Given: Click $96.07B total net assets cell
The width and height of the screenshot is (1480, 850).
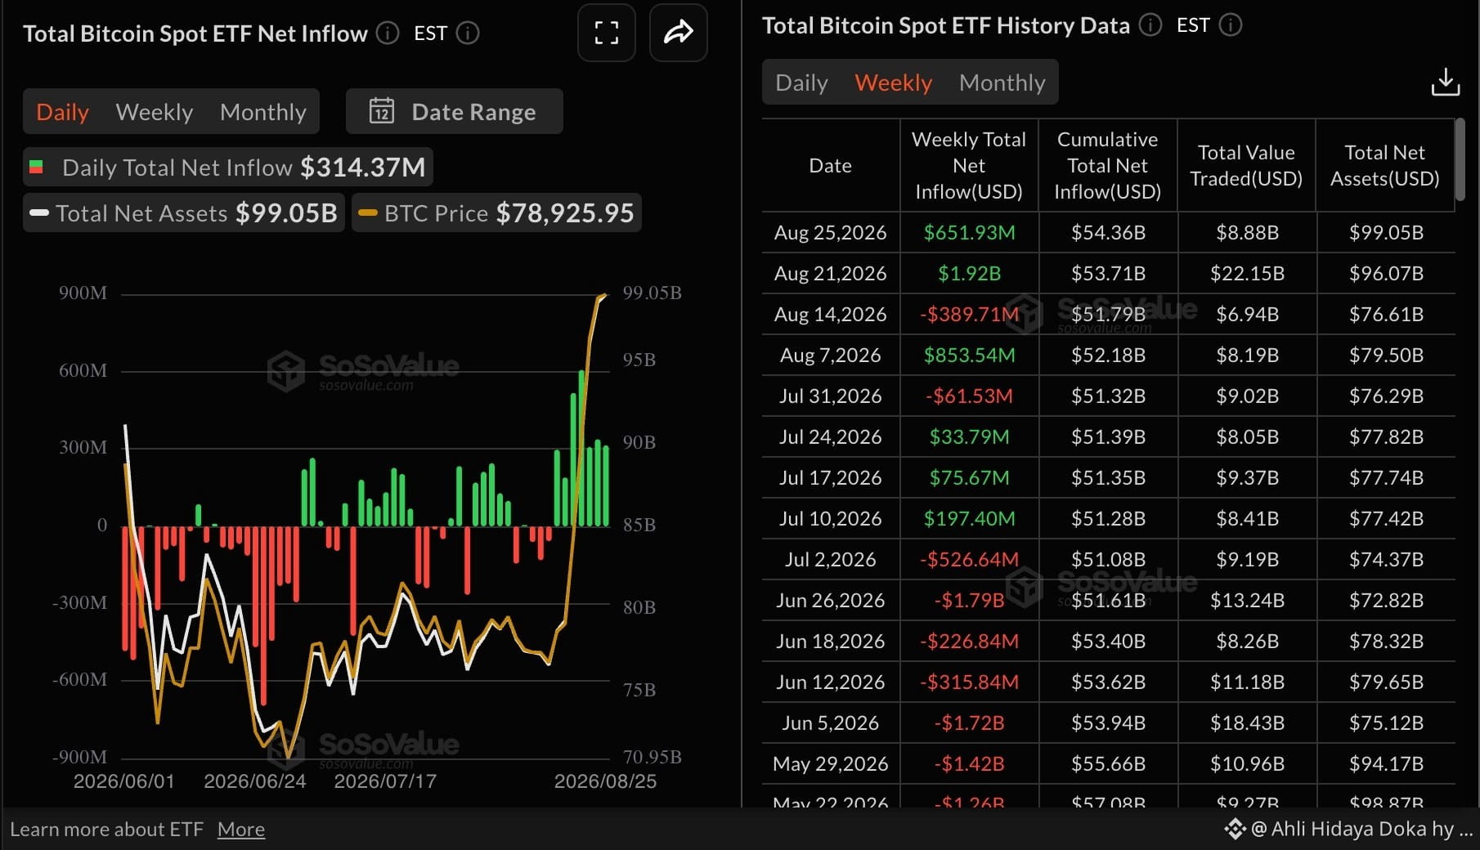Looking at the screenshot, I should click(1386, 273).
